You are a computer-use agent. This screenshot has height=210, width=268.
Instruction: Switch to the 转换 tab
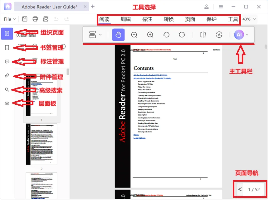(x=169, y=19)
